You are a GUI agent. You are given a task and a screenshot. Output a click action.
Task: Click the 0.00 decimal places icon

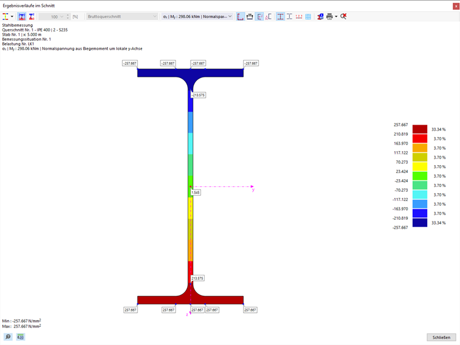click(20, 337)
